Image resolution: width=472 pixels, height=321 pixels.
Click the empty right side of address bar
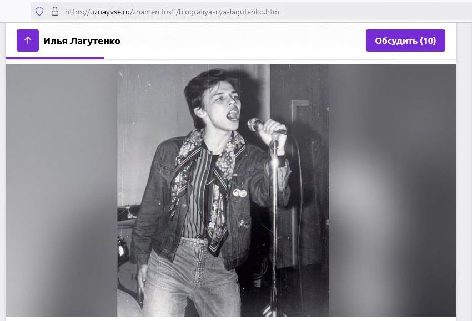[x=378, y=11]
